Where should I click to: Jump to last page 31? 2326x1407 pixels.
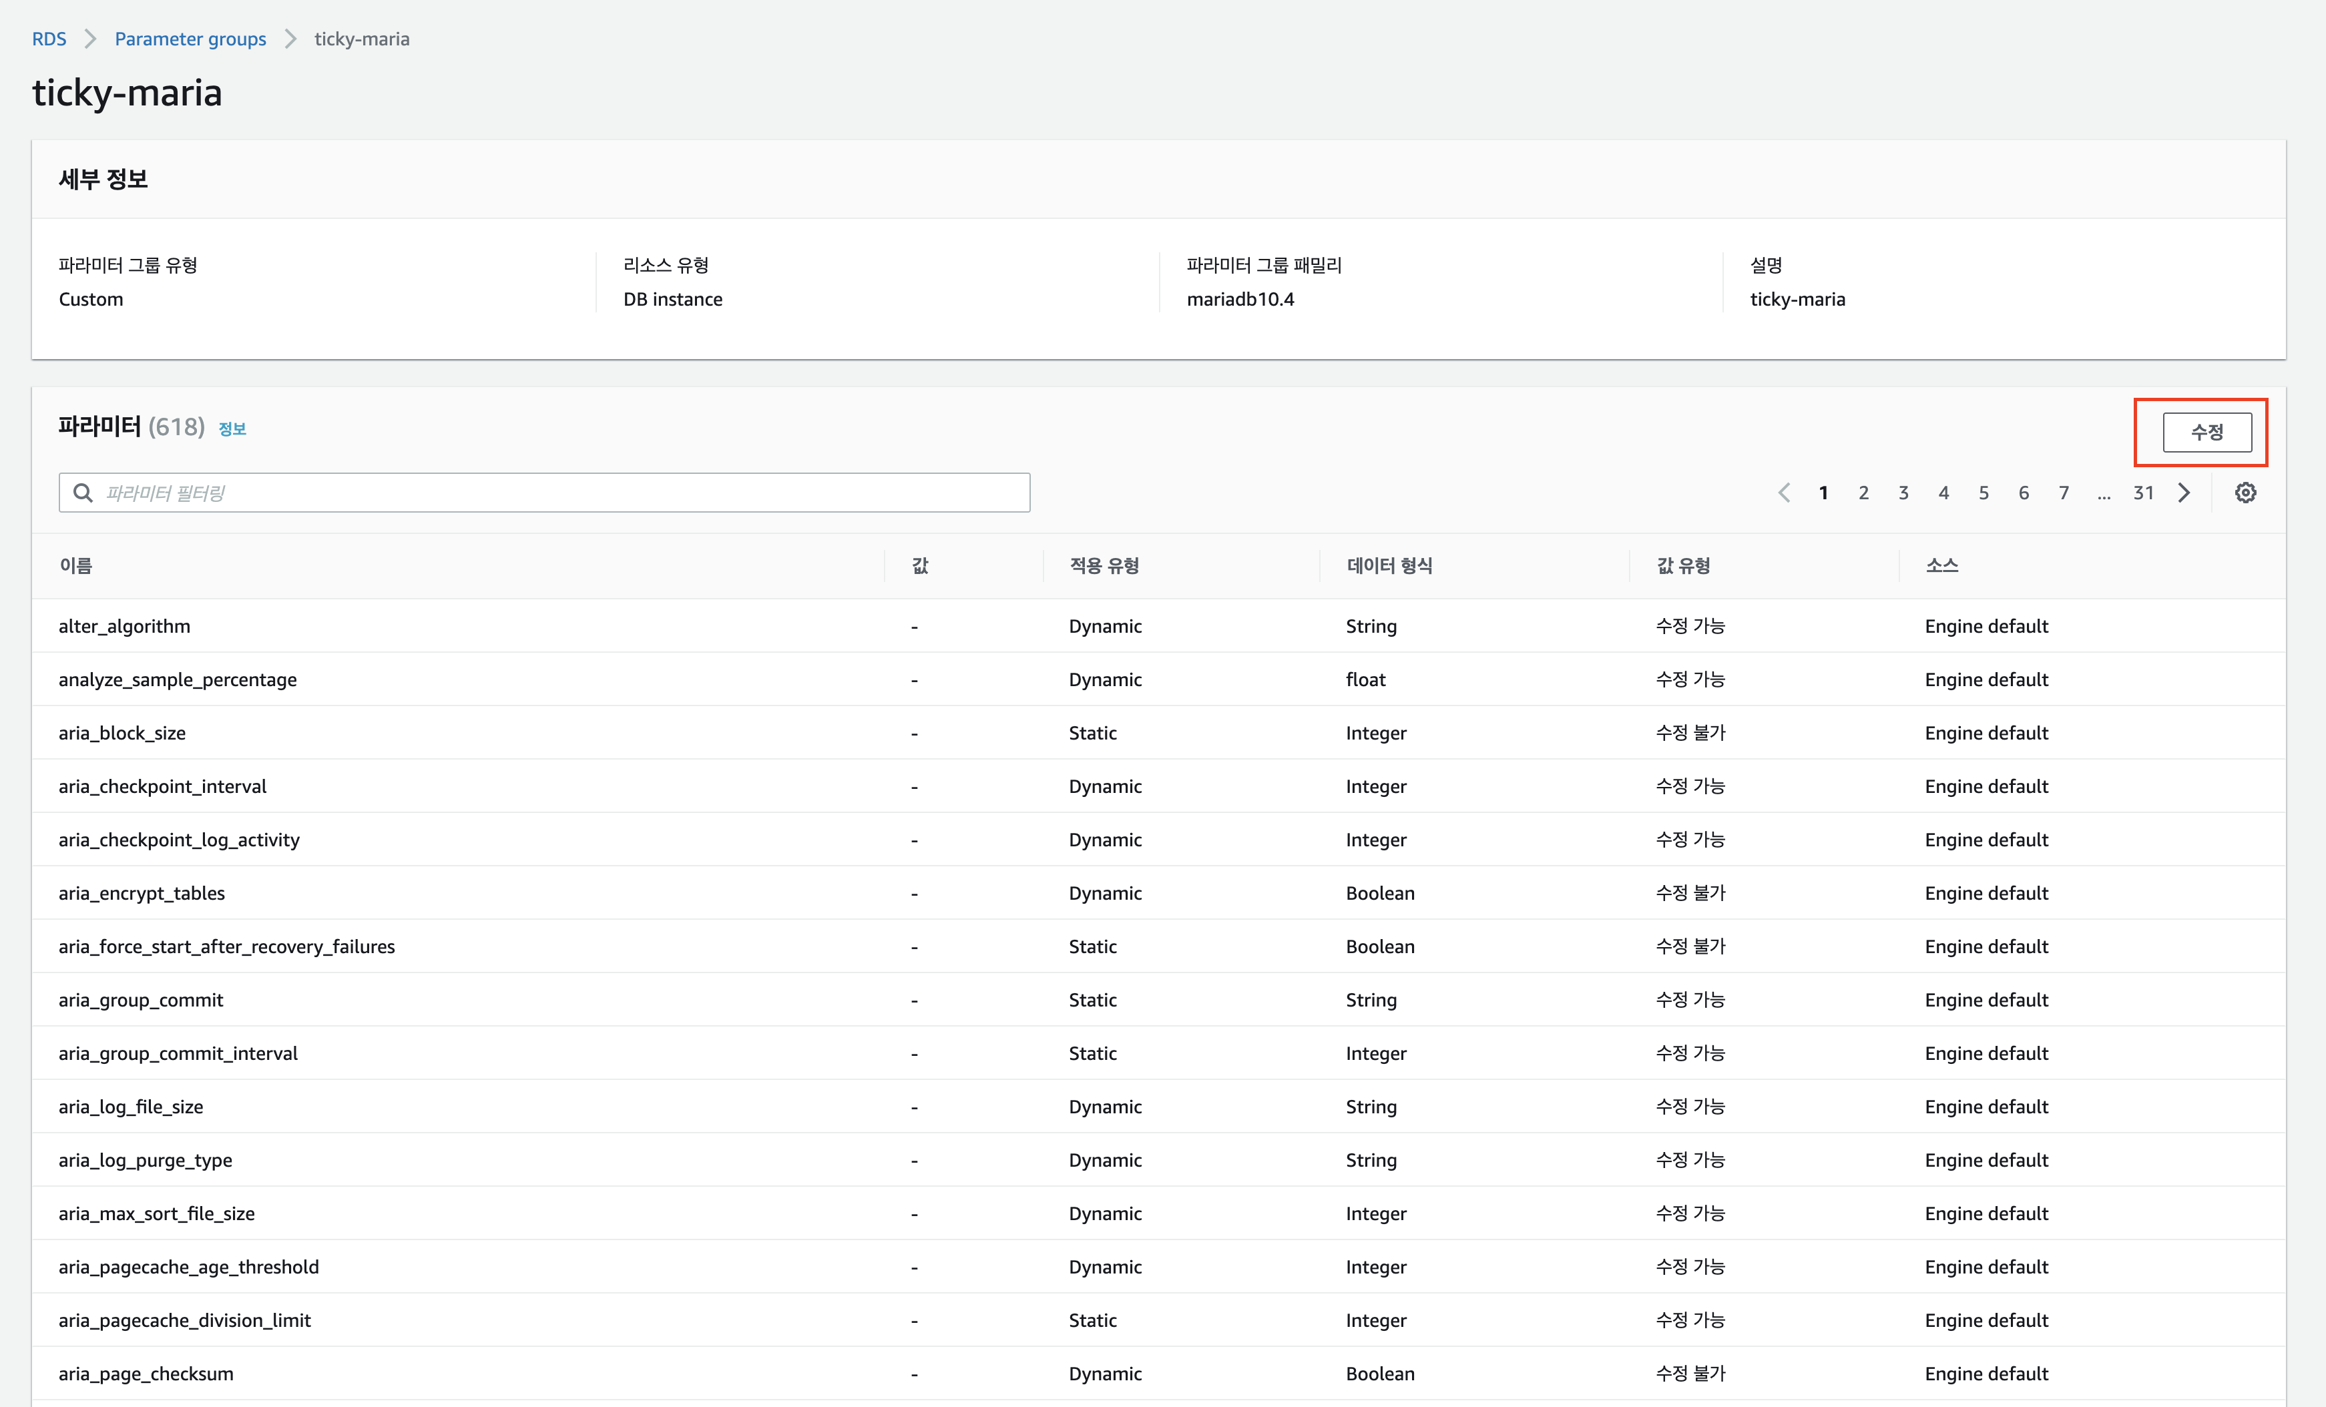tap(2143, 493)
